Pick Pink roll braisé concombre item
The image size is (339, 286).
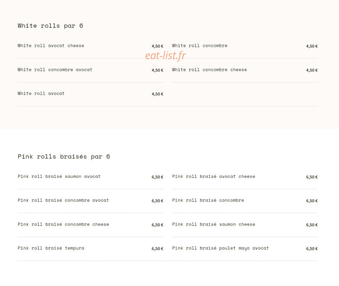tap(208, 200)
